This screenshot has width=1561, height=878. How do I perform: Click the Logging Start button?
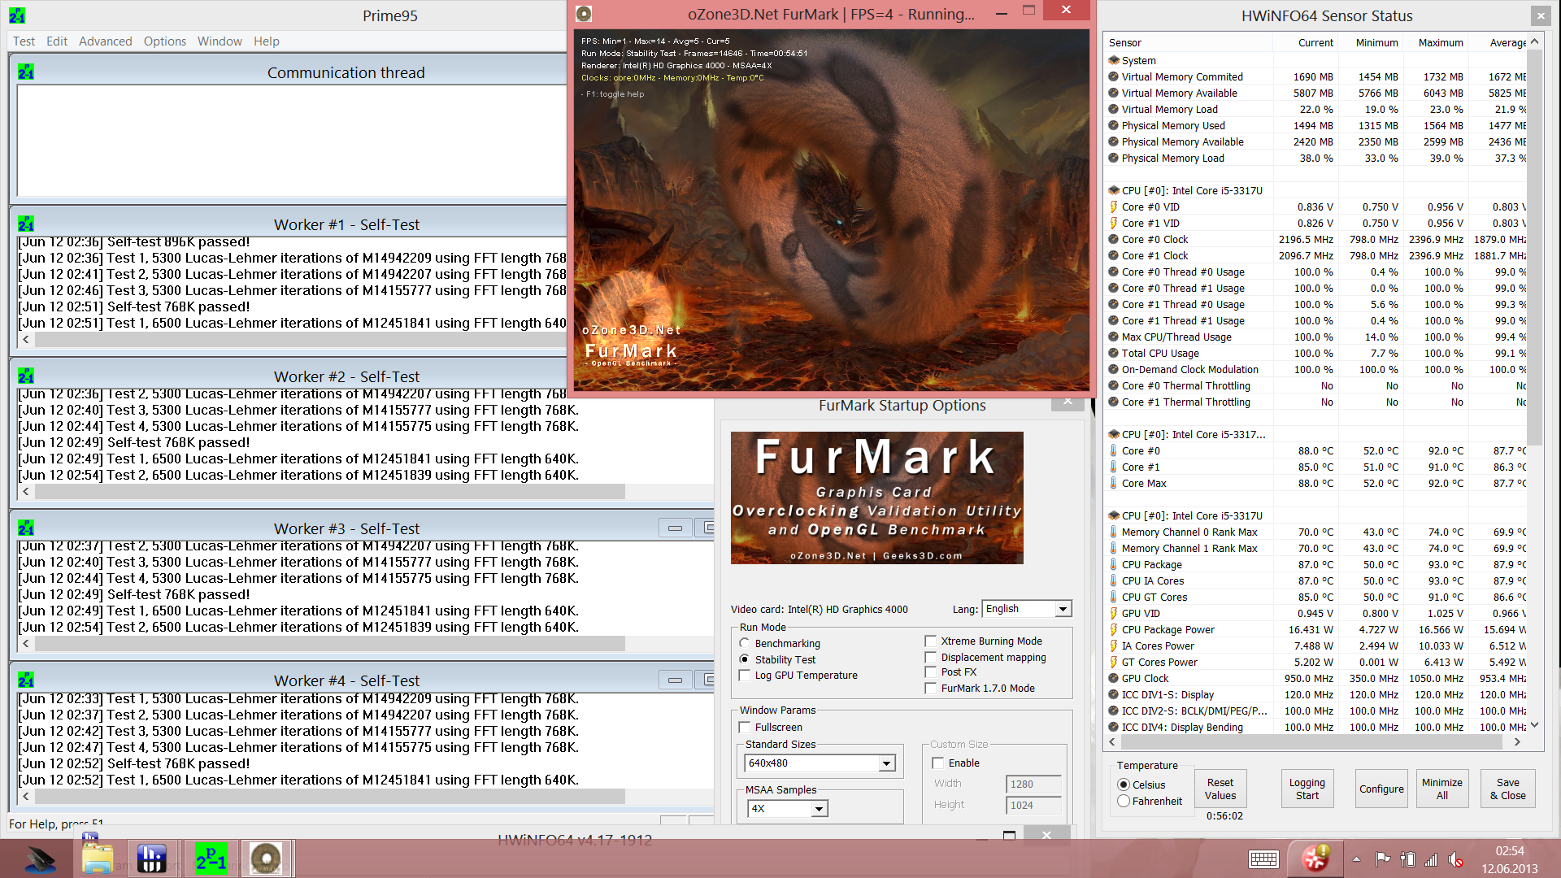pos(1307,789)
